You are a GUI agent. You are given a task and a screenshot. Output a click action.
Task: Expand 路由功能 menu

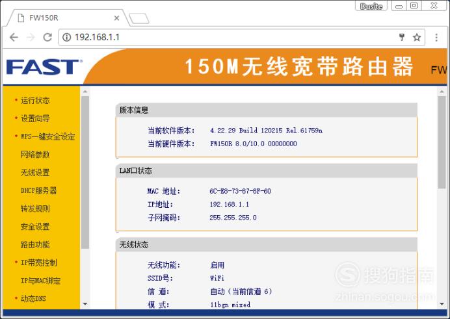point(35,244)
